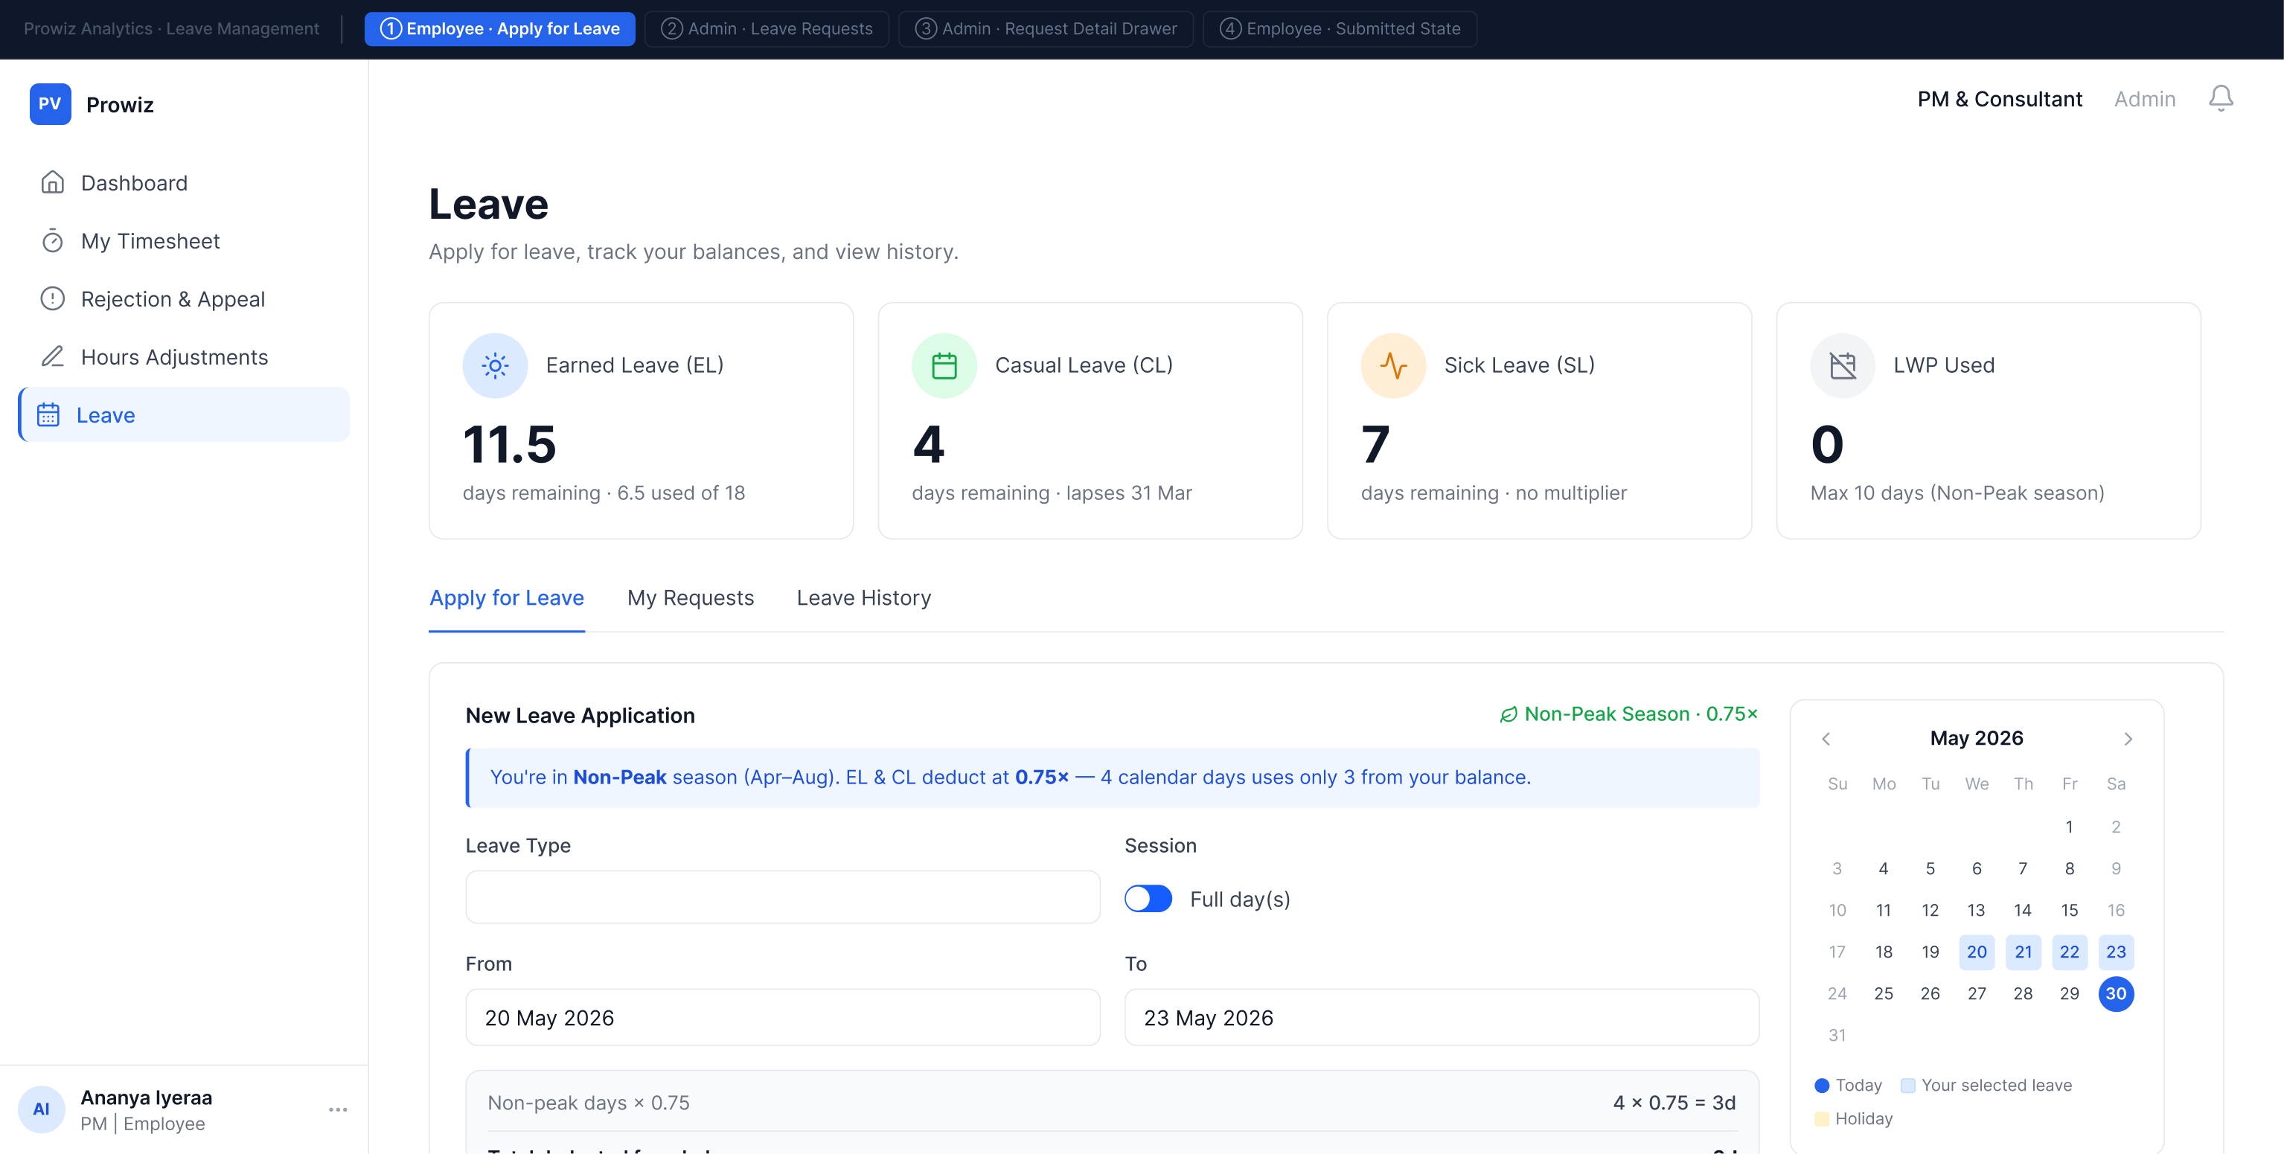Screen dimensions: 2284x1154
Task: Select May 29 in calendar
Action: click(2070, 993)
